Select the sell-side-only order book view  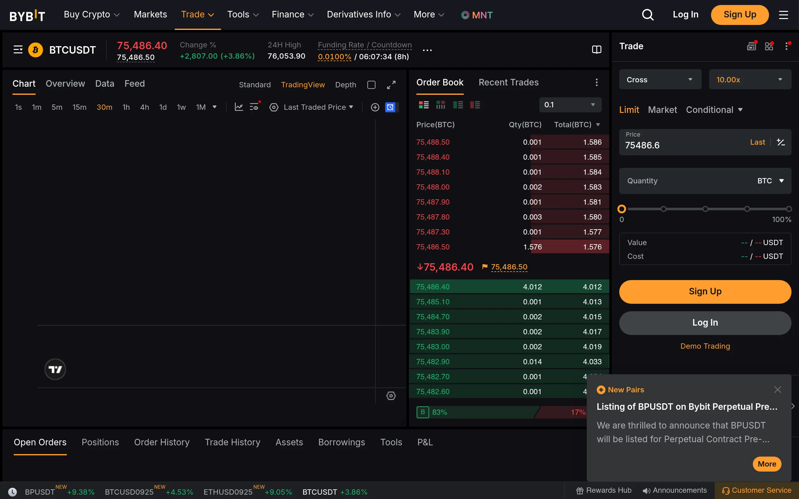475,104
